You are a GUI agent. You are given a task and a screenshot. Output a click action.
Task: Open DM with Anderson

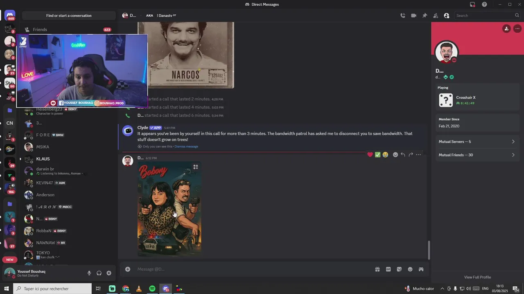68,195
